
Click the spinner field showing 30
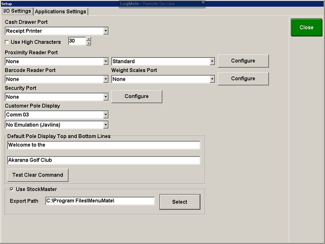click(77, 41)
